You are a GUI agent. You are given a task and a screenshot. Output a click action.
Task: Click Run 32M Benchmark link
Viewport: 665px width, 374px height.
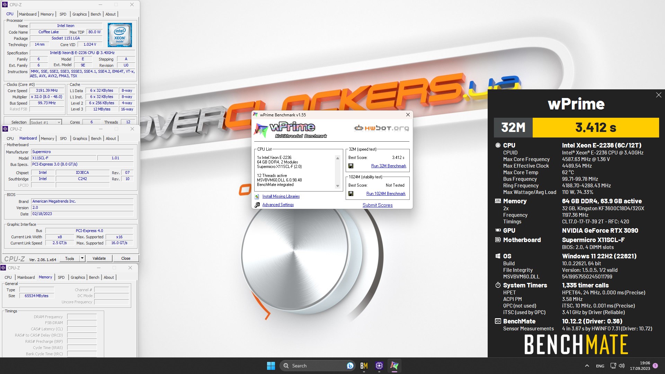389,166
